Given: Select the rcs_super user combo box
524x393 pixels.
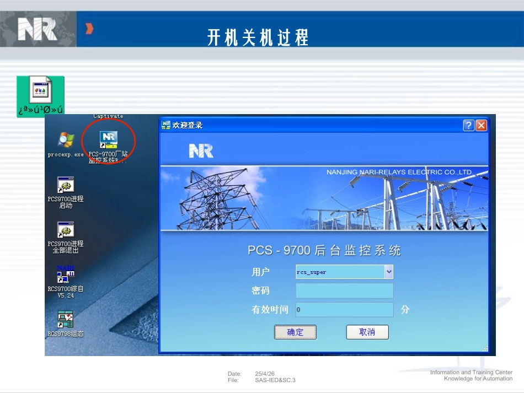Looking at the screenshot, I should coord(340,272).
